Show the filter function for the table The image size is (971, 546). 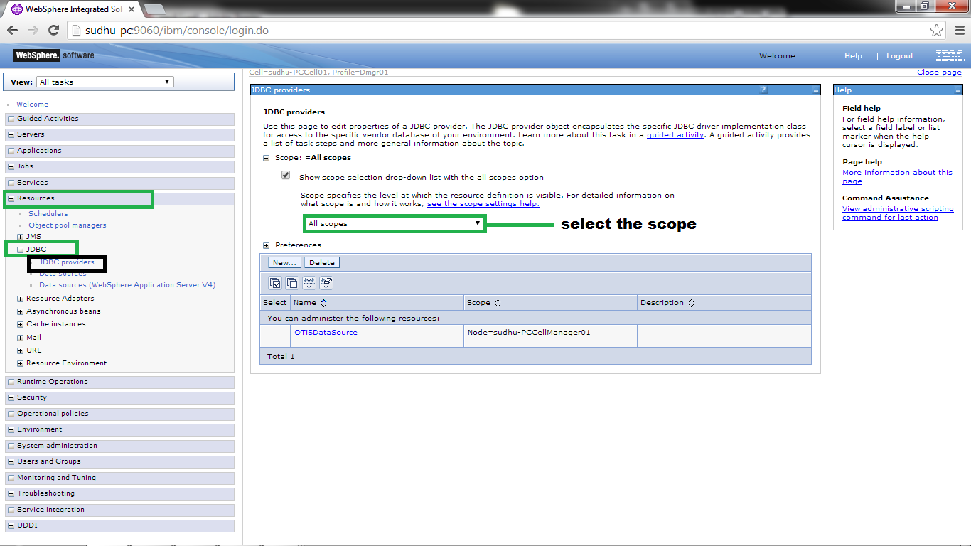309,283
